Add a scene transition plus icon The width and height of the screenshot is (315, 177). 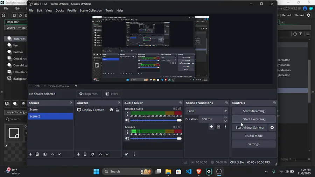[211, 127]
